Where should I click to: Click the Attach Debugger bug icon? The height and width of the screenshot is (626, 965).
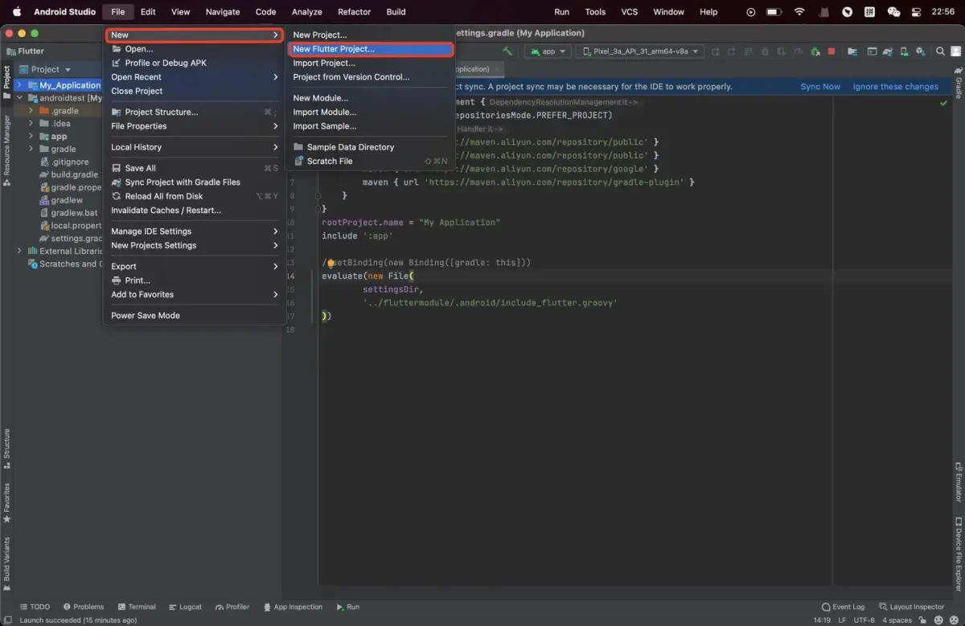815,51
